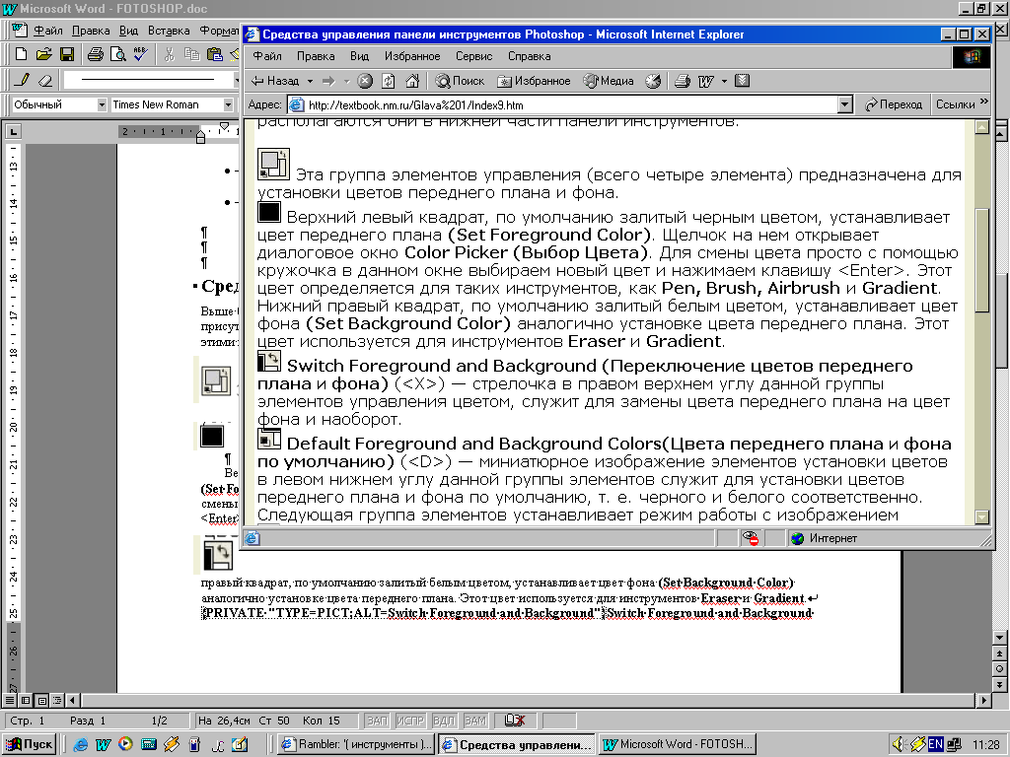Open Сервис menu in Internet Explorer
This screenshot has height=757, width=1010.
474,56
